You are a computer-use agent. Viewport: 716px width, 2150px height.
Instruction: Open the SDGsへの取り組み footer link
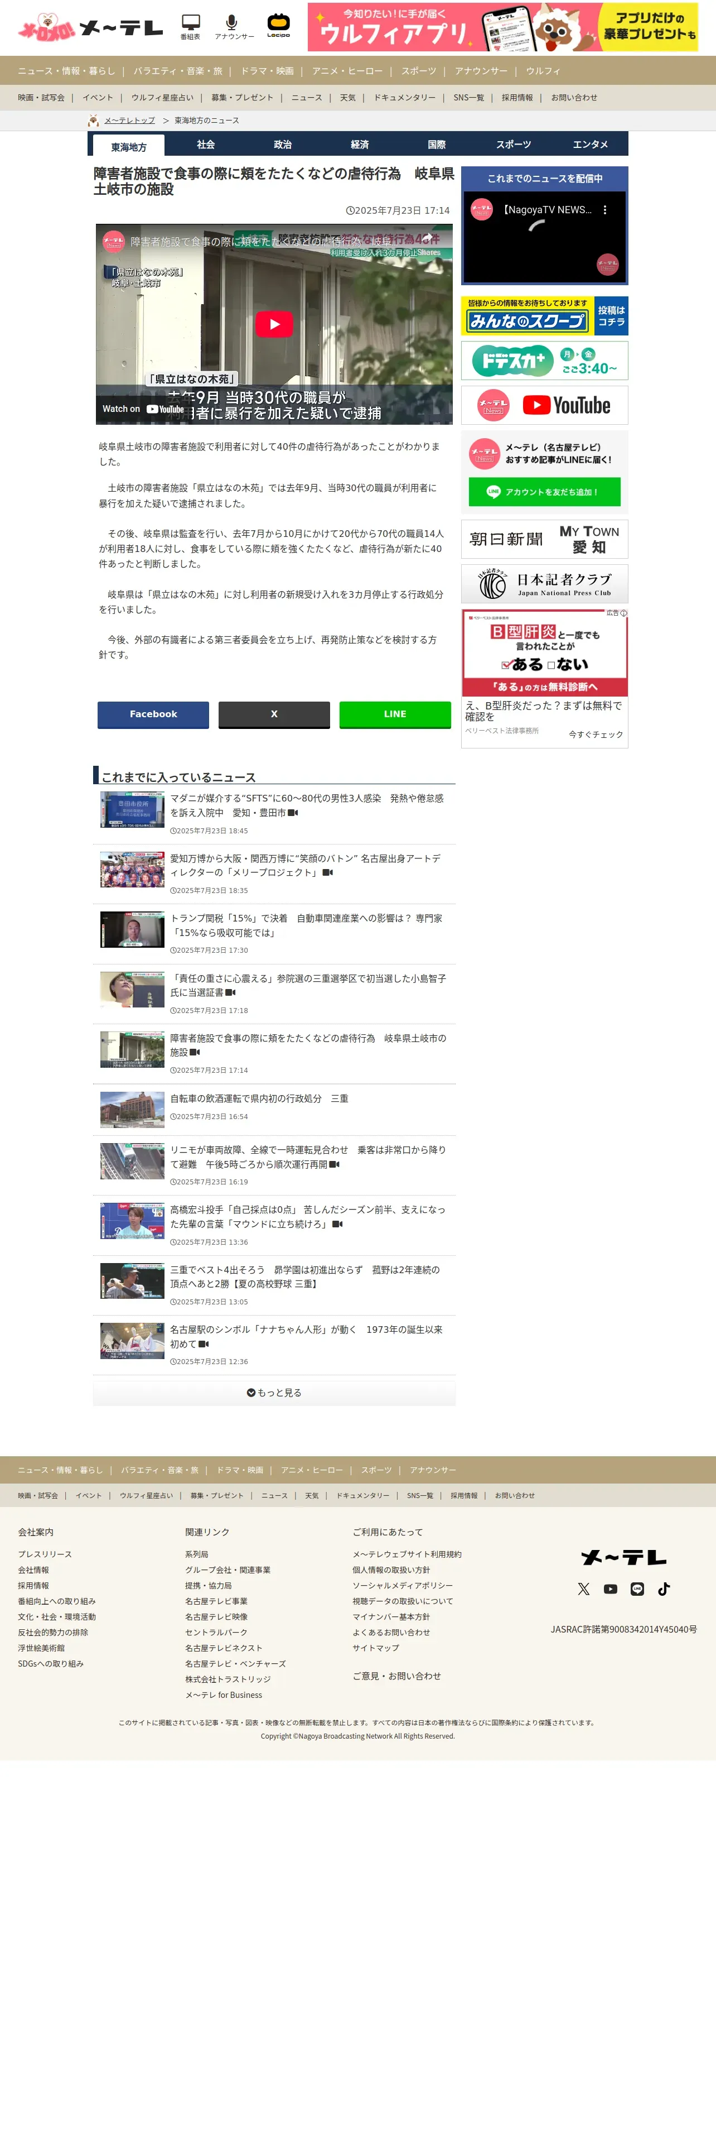[51, 1663]
